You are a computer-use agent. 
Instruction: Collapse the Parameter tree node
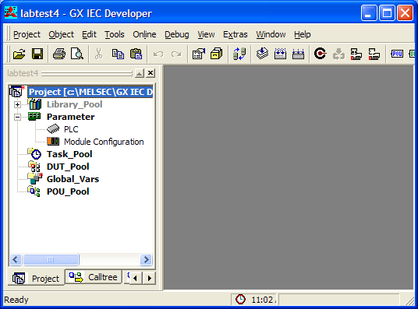pos(17,117)
